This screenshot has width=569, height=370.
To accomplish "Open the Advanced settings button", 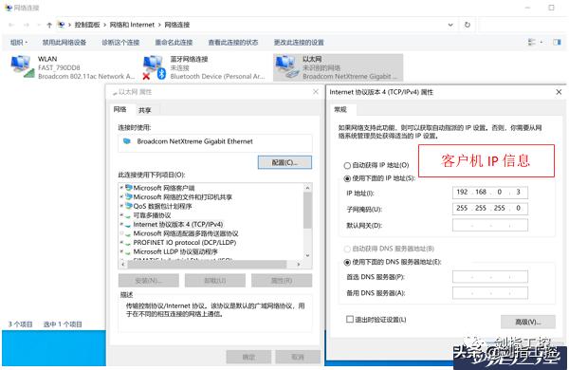I will point(528,322).
